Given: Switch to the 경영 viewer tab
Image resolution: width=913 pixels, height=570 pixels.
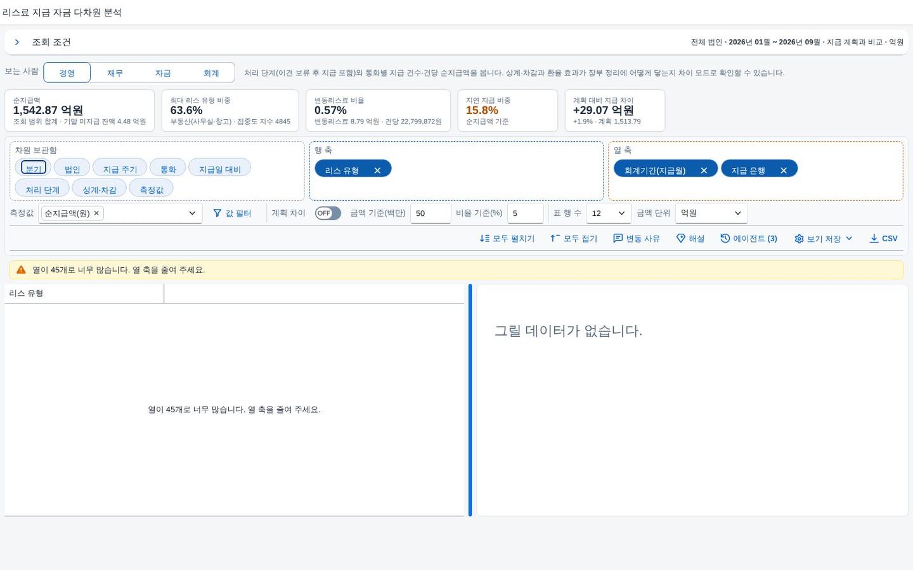Looking at the screenshot, I should coord(67,73).
